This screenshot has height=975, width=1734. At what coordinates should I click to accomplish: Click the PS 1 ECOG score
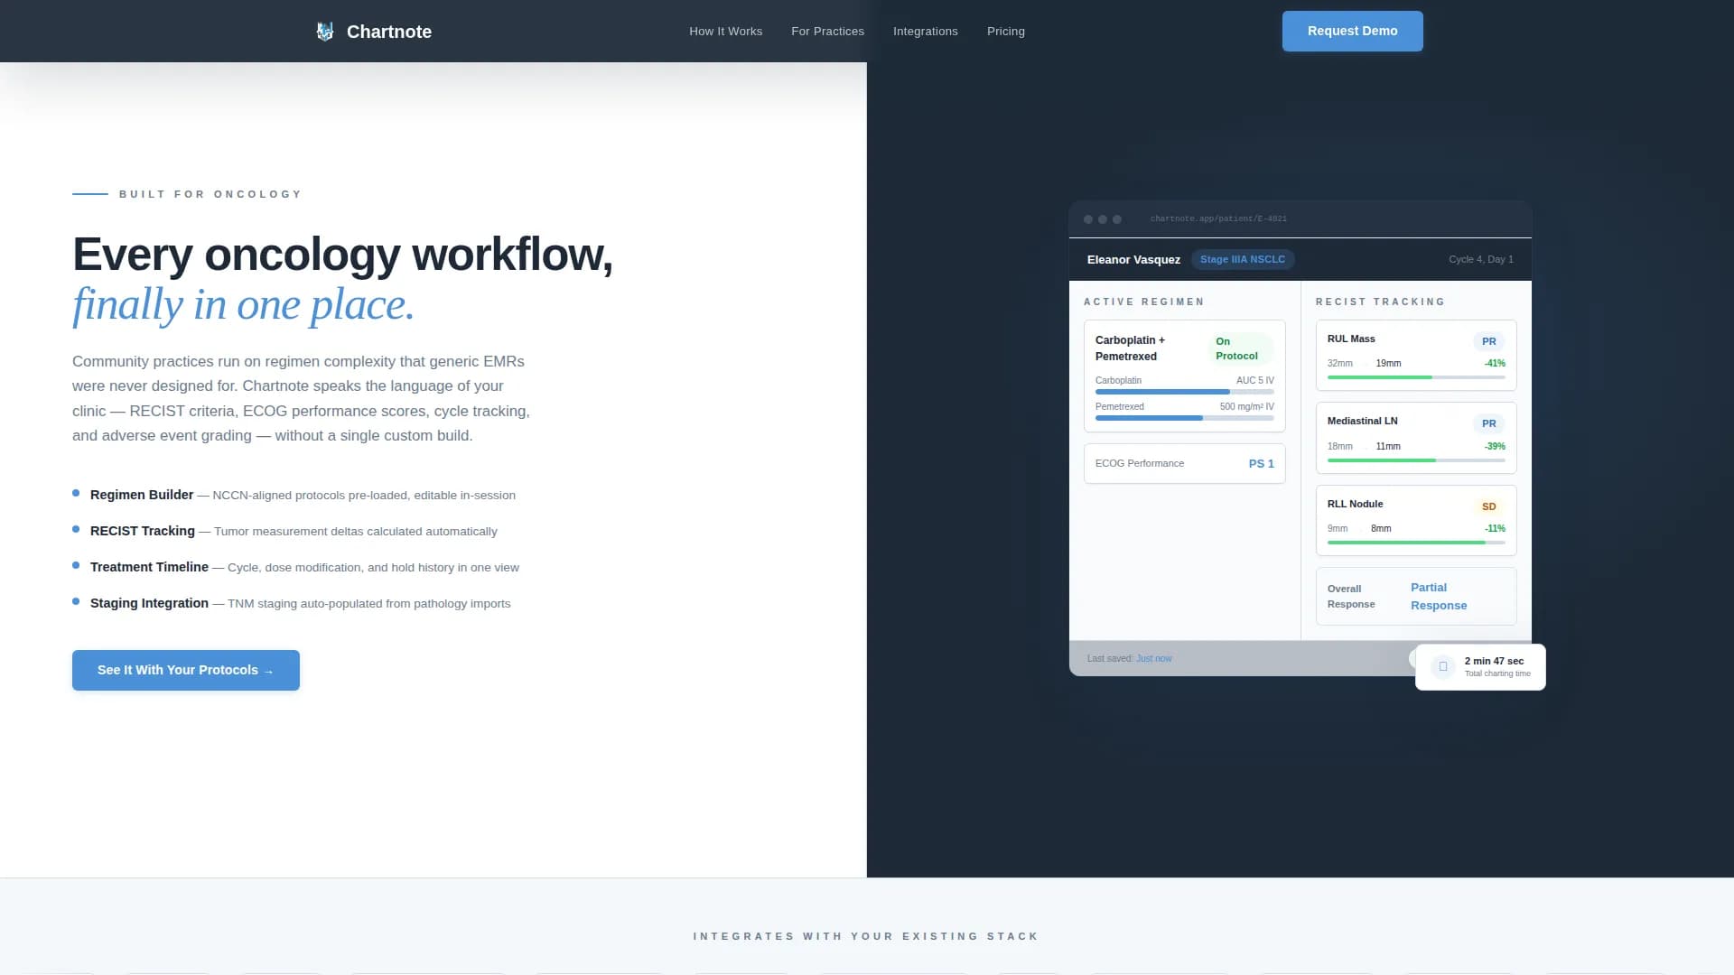click(x=1261, y=464)
